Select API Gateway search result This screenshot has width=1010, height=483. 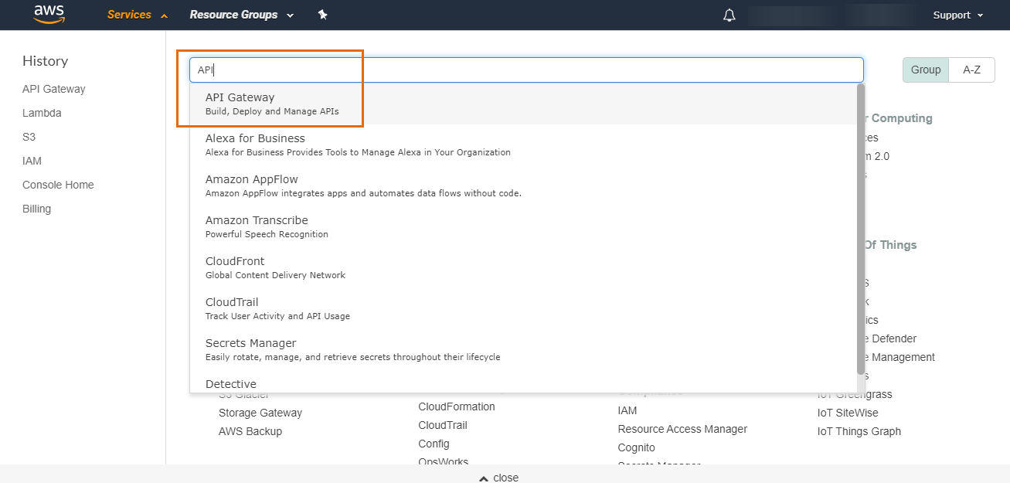point(523,104)
